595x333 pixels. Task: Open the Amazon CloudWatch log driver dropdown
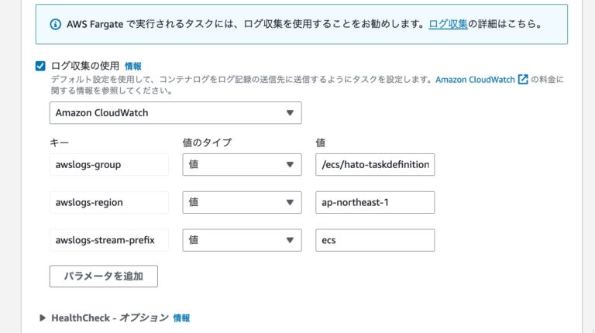[175, 112]
